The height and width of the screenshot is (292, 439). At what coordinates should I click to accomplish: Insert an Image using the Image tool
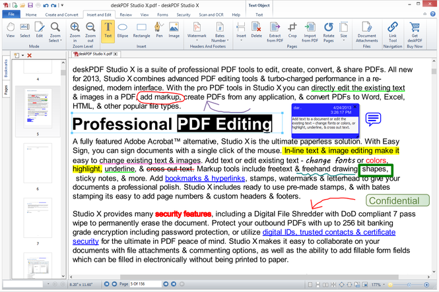(174, 30)
